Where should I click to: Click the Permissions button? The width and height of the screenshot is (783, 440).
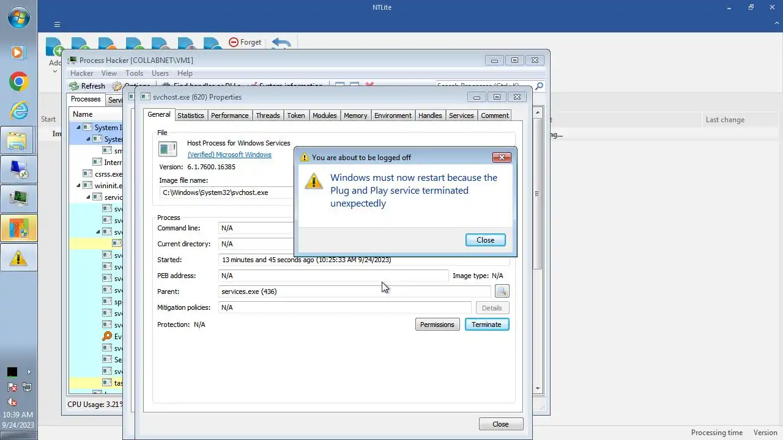click(437, 324)
